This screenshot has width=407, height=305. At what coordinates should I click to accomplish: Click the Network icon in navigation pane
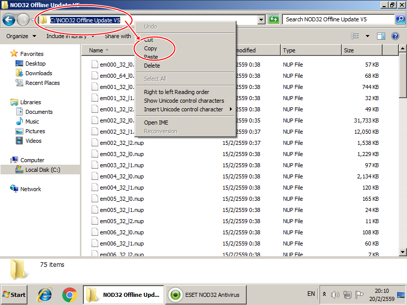14,189
